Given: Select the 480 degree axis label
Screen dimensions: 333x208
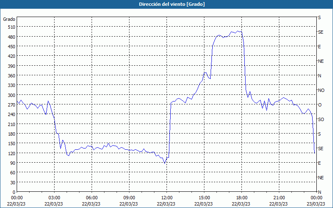Looking at the screenshot, I should click(12, 37).
